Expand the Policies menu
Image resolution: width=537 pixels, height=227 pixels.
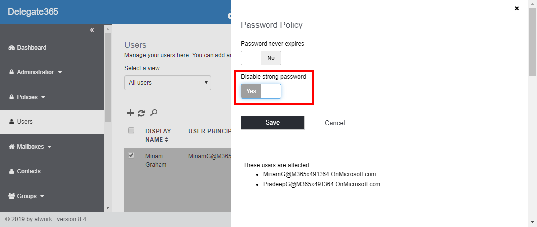[x=27, y=97]
